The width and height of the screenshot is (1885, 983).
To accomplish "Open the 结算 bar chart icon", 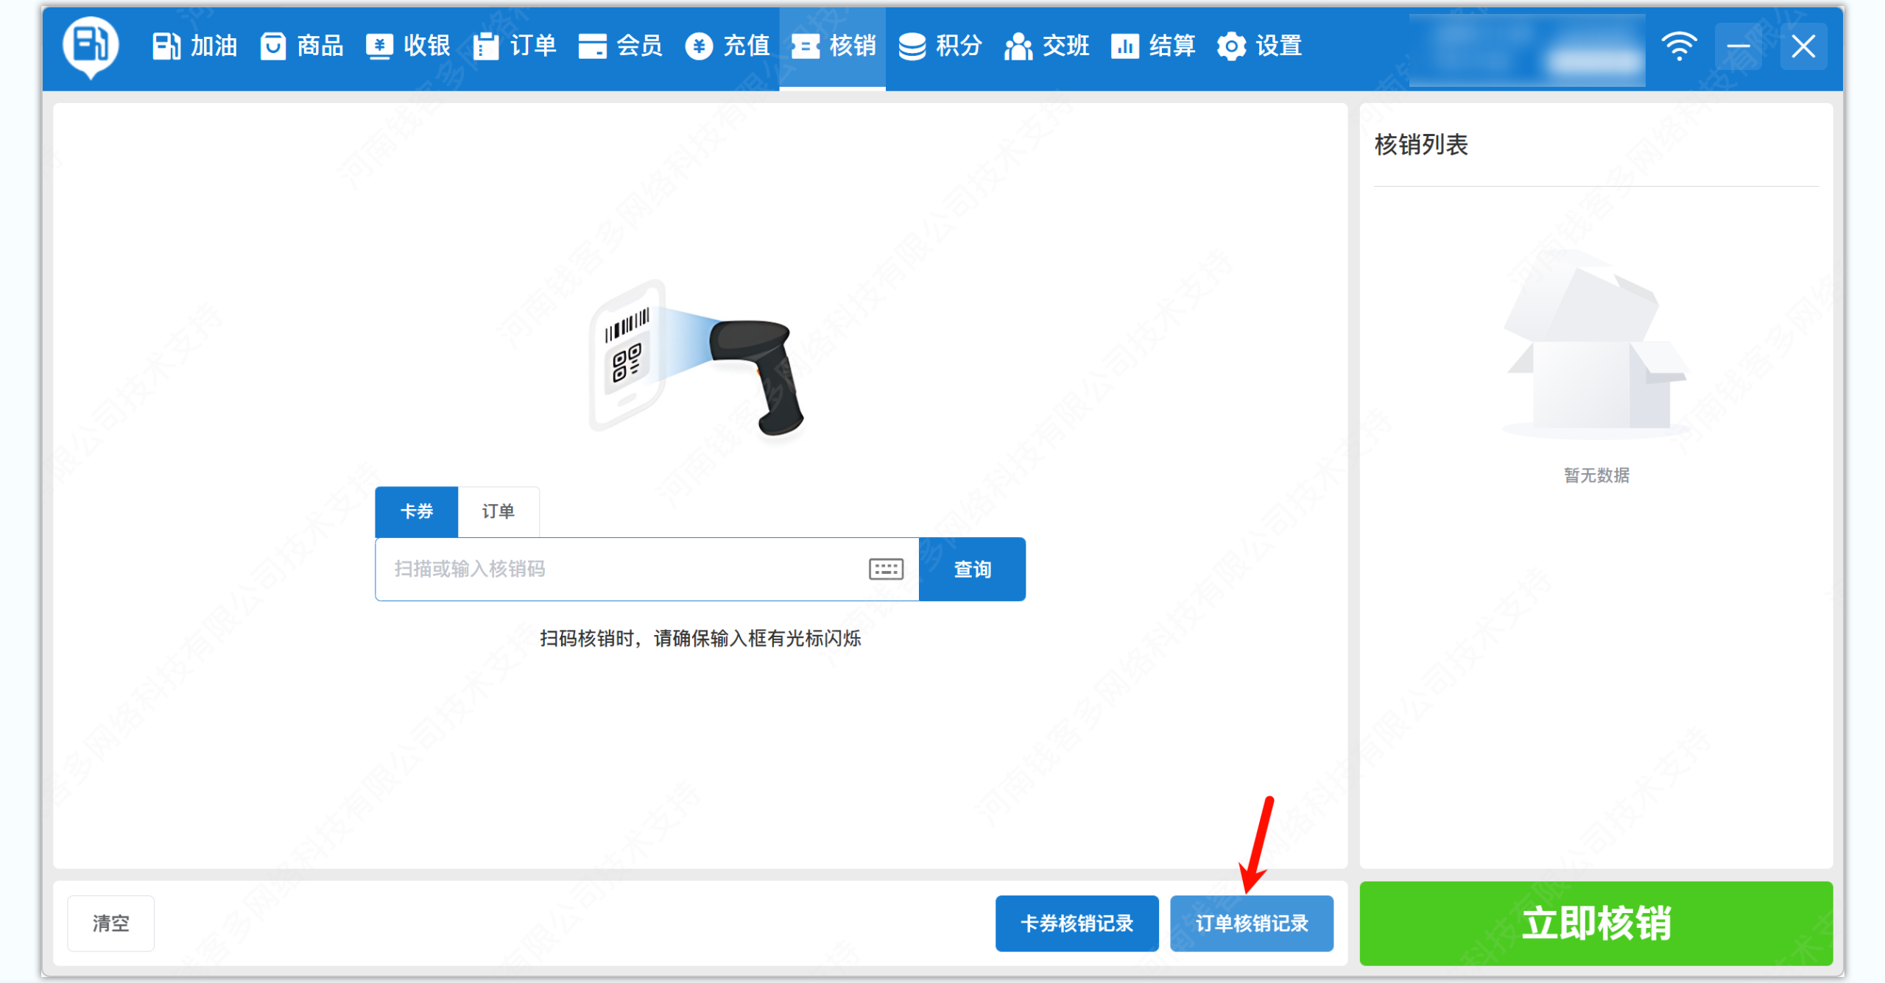I will click(x=1124, y=46).
